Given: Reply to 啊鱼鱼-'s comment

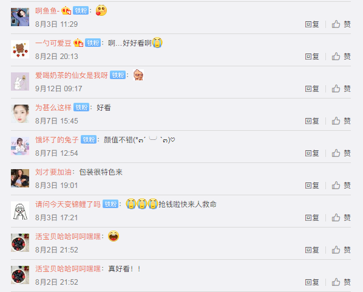Looking at the screenshot, I should point(312,24).
